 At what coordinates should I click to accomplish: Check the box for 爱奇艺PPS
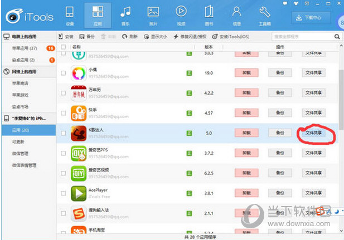pyautogui.click(x=63, y=153)
